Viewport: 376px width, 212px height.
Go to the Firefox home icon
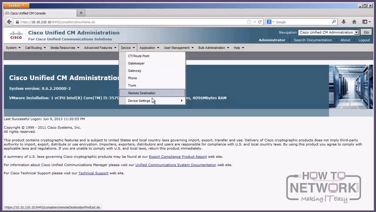point(354,22)
